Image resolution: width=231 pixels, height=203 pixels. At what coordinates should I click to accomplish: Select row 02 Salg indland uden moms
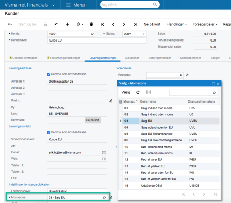pos(169,114)
